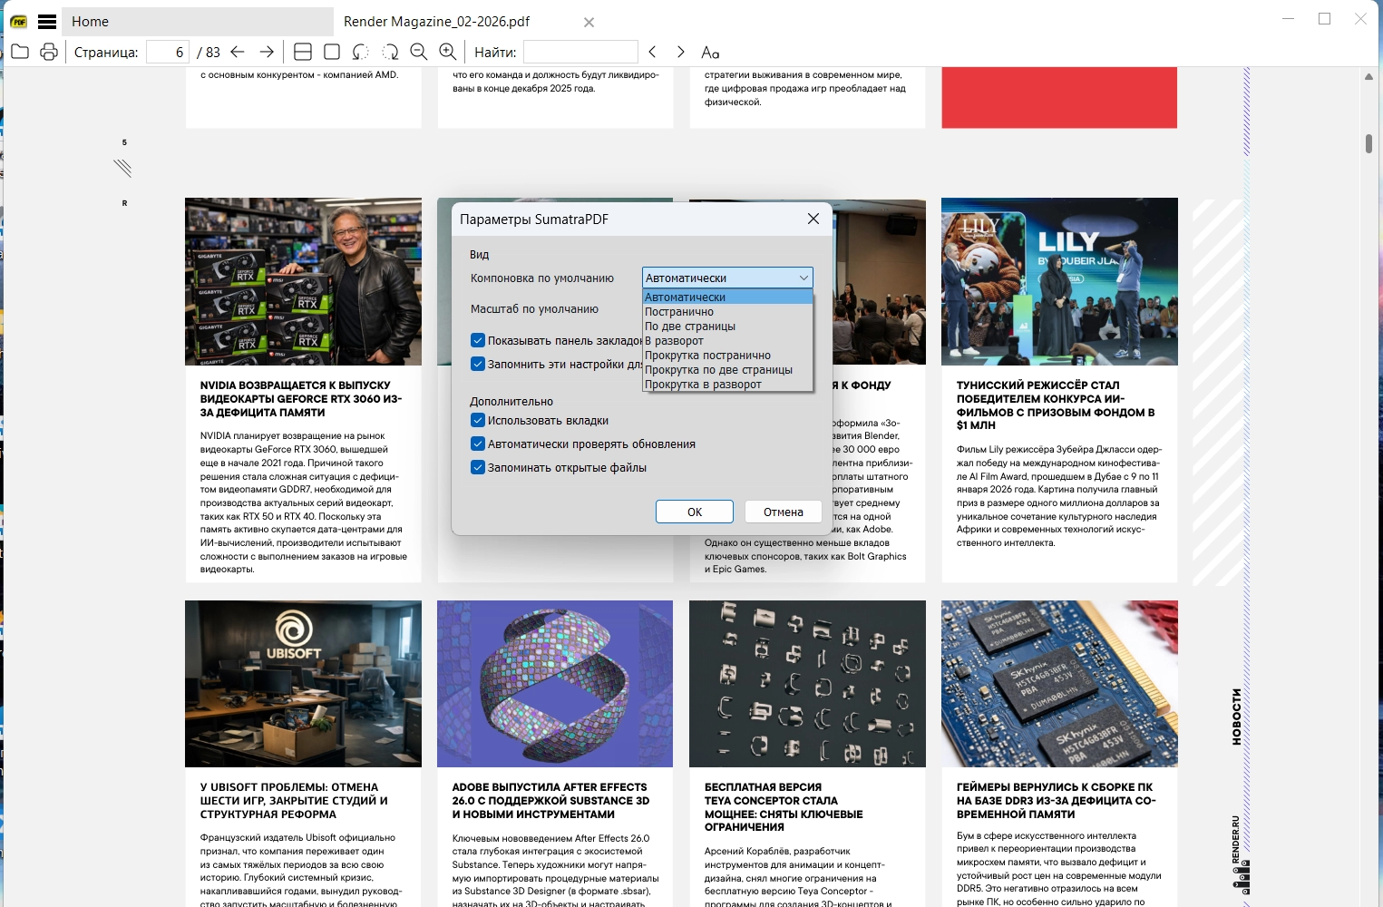Select 'Постранично' from layout dropdown
This screenshot has width=1383, height=907.
pos(679,312)
